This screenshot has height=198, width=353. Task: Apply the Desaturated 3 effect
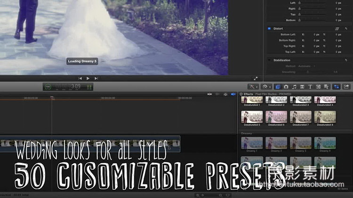pyautogui.click(x=301, y=100)
